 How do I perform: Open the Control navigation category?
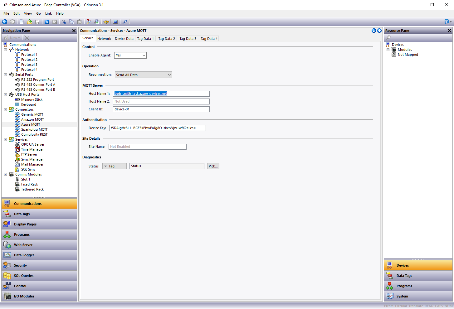pyautogui.click(x=39, y=286)
